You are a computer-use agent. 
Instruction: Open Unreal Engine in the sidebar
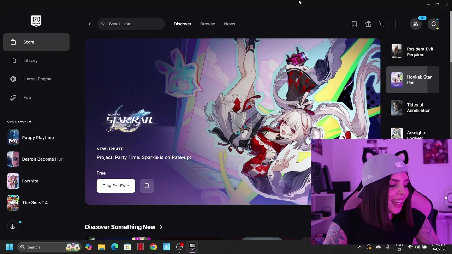click(x=36, y=79)
